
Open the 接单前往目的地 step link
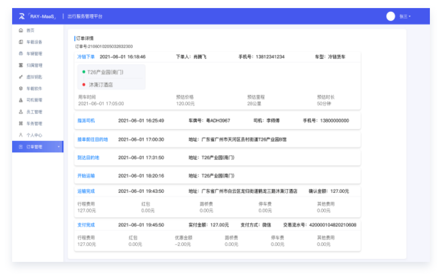93,139
